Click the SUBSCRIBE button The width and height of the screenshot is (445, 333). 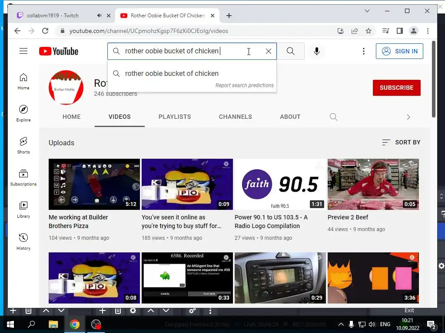point(396,88)
